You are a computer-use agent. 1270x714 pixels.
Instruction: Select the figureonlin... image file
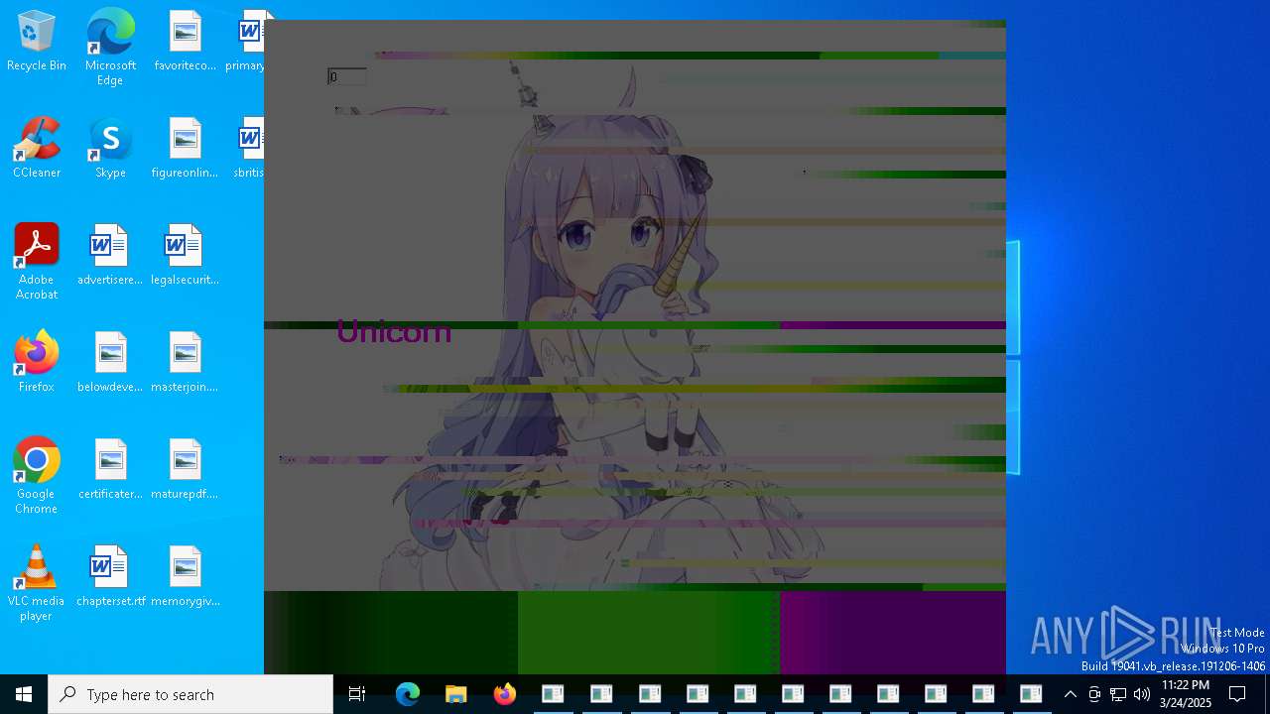tap(186, 149)
